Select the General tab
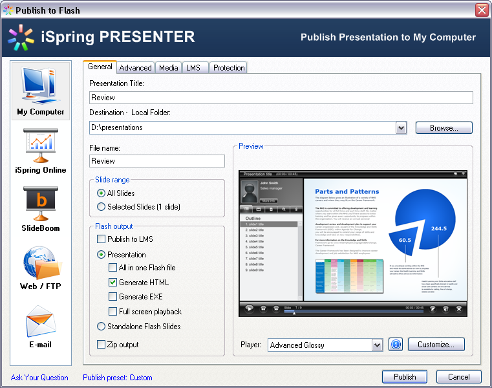 point(100,67)
